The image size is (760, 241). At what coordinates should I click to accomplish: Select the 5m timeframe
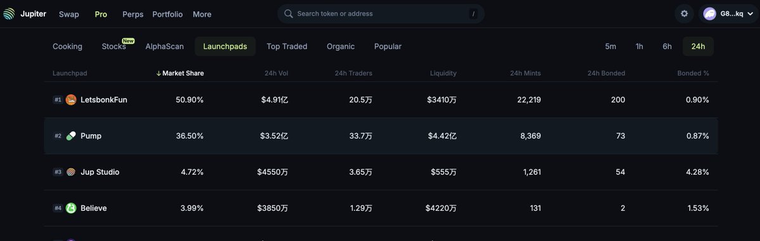tap(611, 46)
